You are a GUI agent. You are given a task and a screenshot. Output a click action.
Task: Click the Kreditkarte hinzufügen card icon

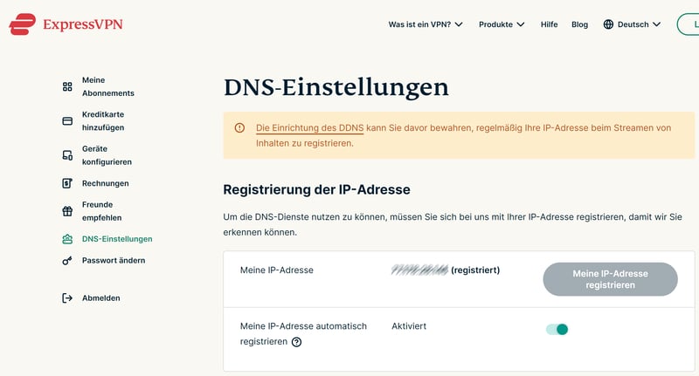pyautogui.click(x=67, y=121)
